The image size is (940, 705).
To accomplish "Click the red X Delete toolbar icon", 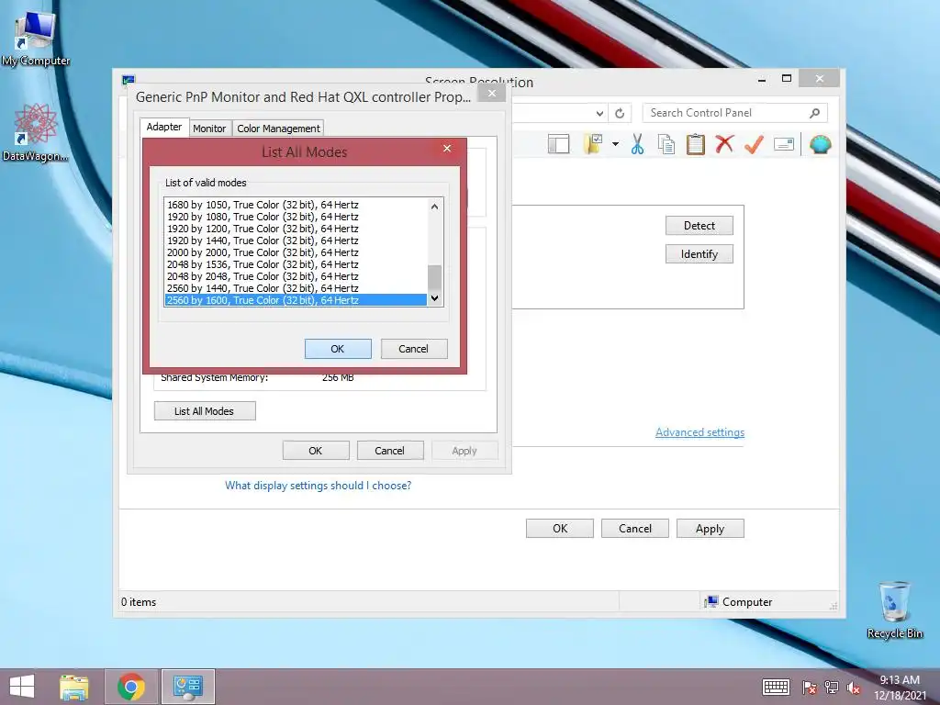I will (x=725, y=144).
